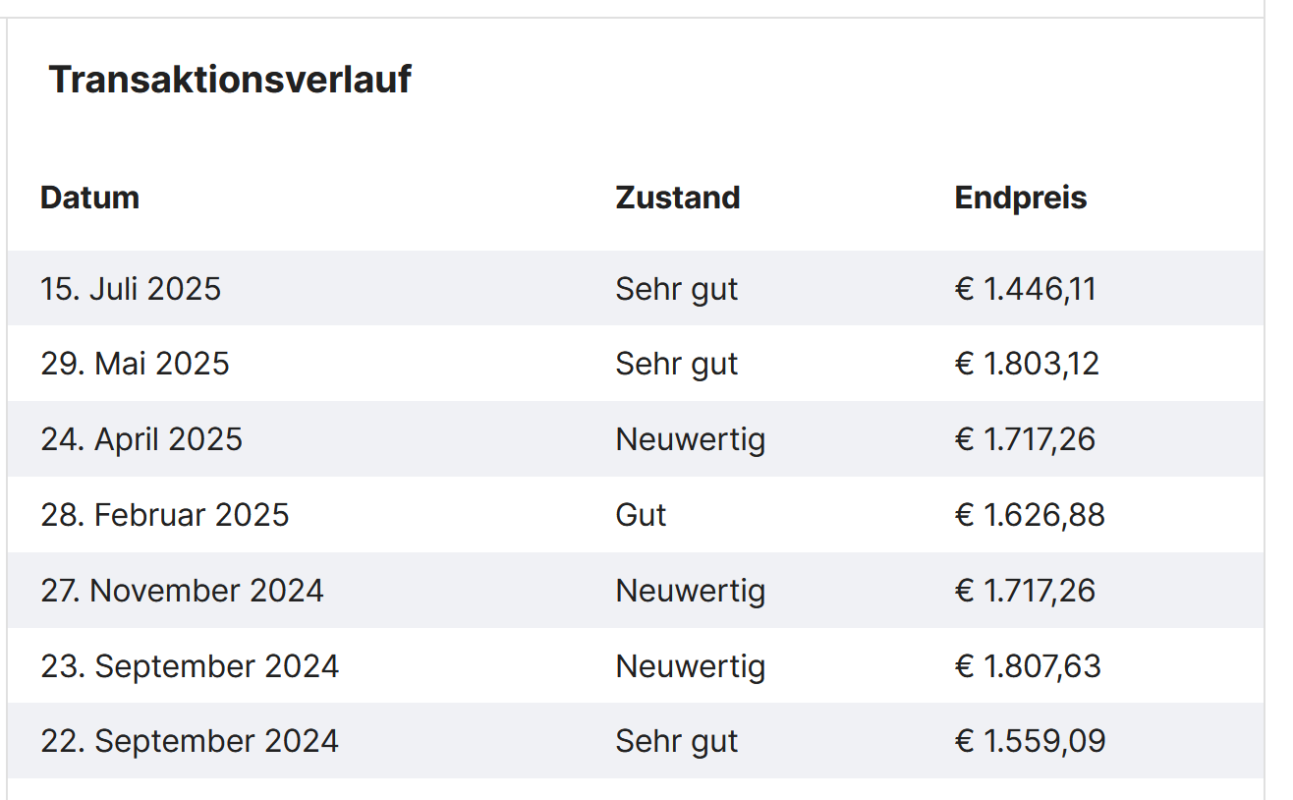Click Neuwertig in the 24. April row
The width and height of the screenshot is (1293, 800).
coord(691,439)
